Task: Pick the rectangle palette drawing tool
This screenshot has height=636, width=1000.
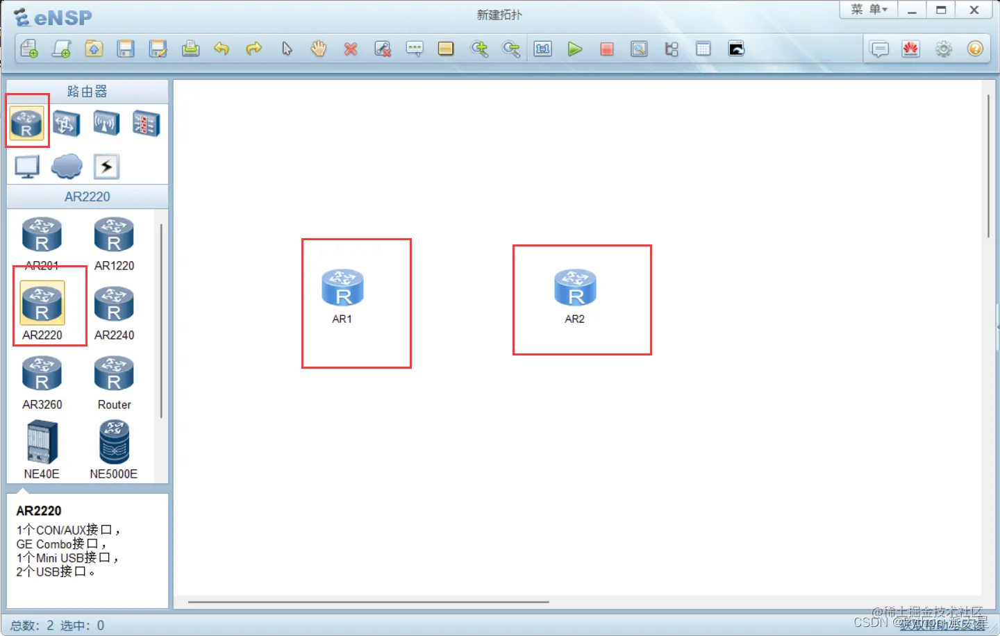Action: [x=446, y=49]
